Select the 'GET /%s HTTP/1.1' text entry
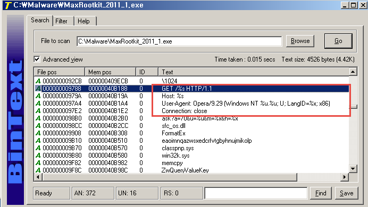The image size is (368, 207). tap(187, 89)
